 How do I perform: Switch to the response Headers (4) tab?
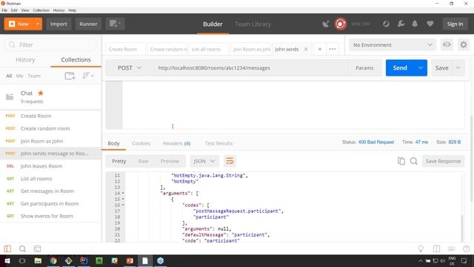pyautogui.click(x=176, y=143)
